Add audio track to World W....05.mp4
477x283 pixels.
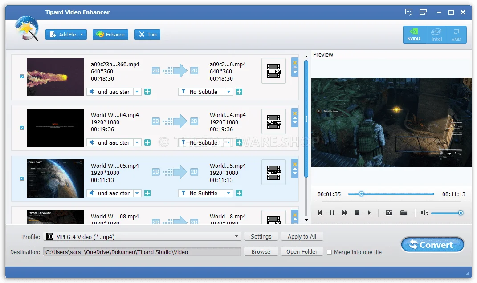[147, 193]
